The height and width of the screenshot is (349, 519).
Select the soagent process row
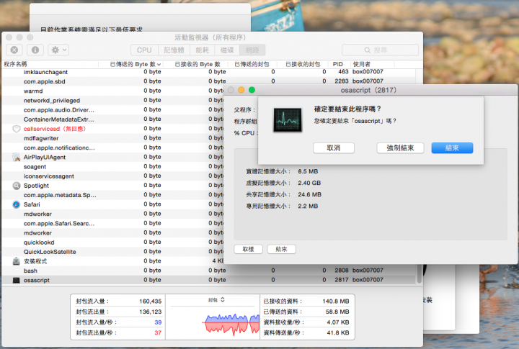[x=112, y=166]
